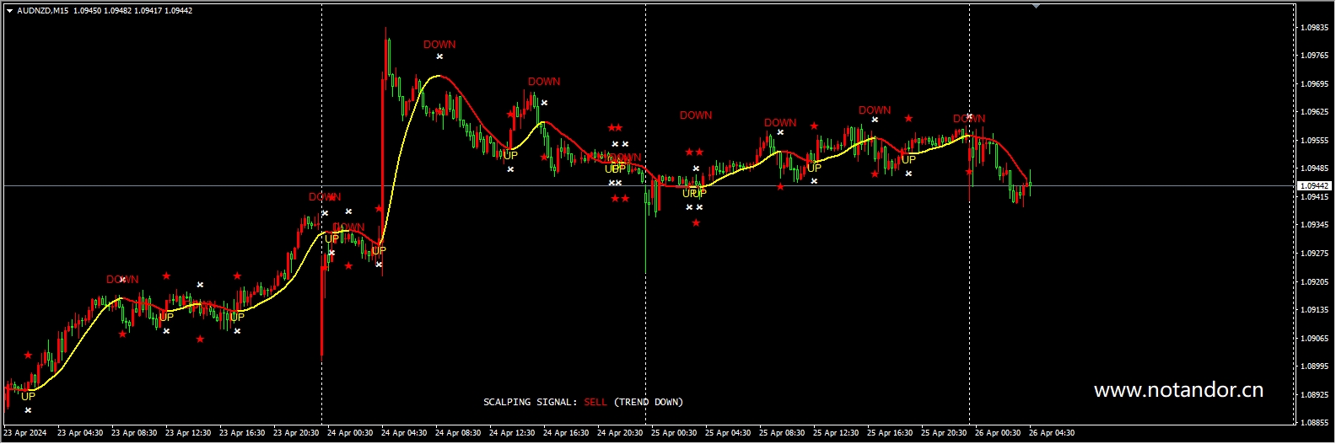Click the 1.09065 price axis label
This screenshot has height=444, width=1336.
pos(1314,338)
